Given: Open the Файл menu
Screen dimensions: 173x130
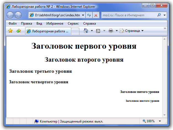Looking at the screenshot, I should click(12, 24).
